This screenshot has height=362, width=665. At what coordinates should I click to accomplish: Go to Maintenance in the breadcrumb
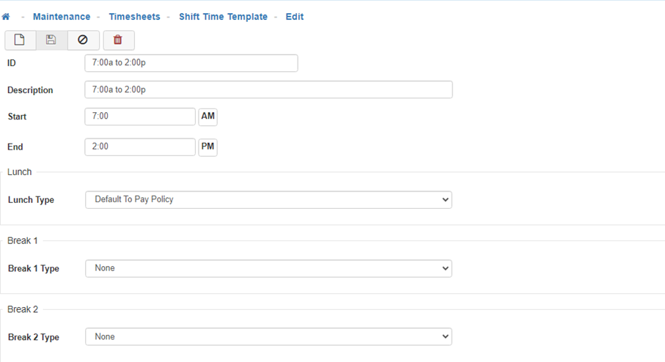click(62, 17)
